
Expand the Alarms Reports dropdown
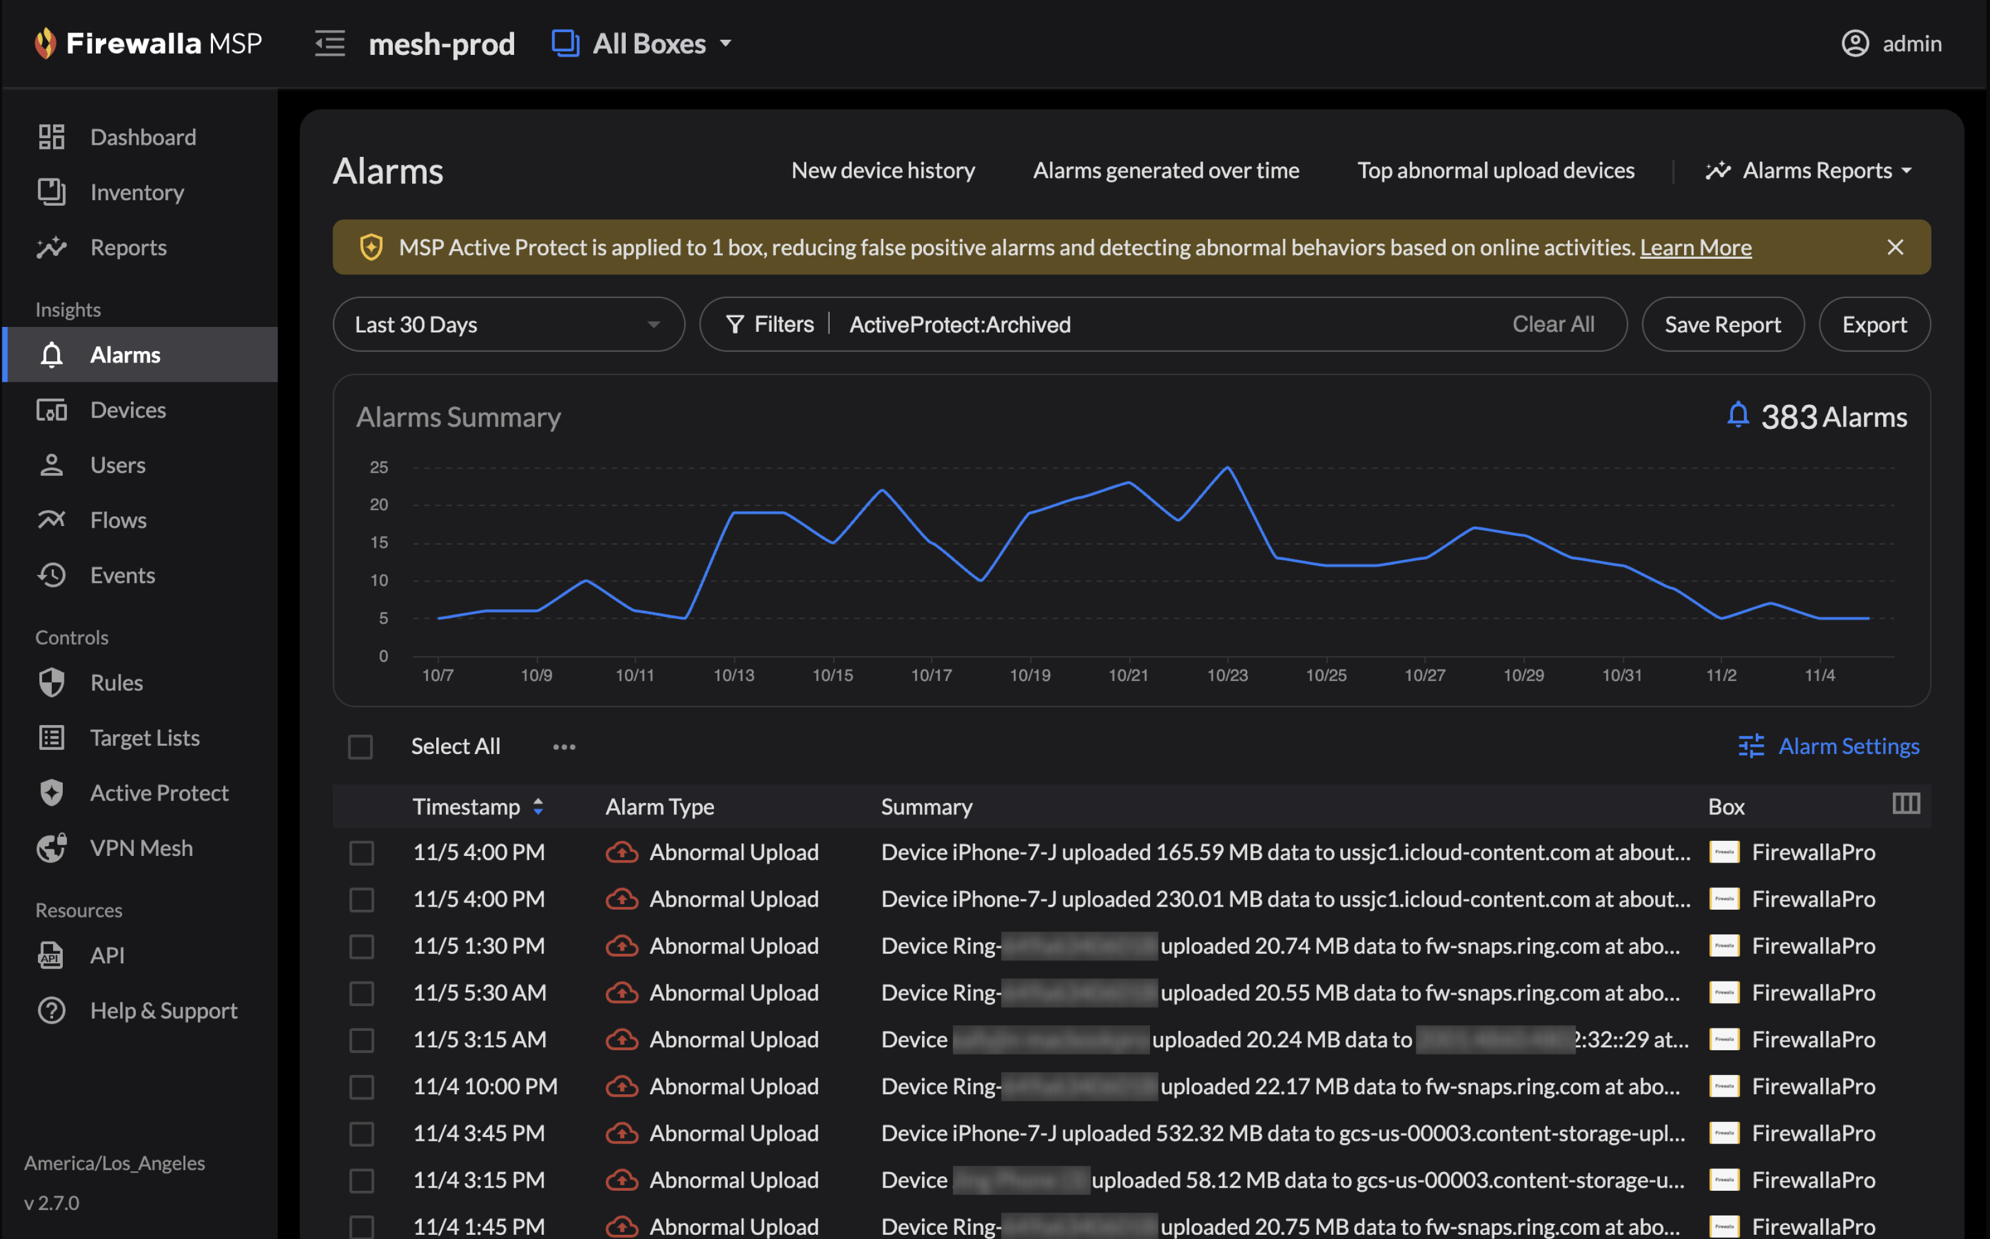tap(1809, 171)
